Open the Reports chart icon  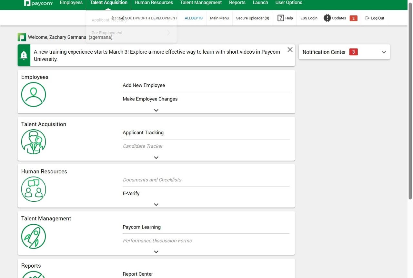point(34,274)
